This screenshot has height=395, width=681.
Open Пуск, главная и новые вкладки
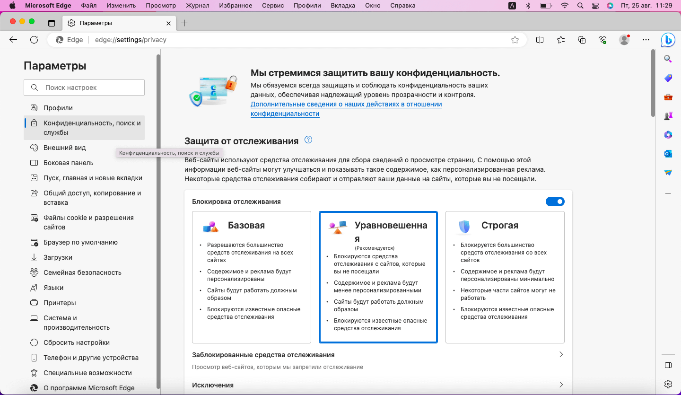[84, 178]
